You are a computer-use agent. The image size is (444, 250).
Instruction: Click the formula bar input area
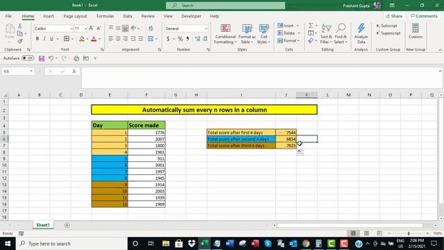tap(259, 78)
